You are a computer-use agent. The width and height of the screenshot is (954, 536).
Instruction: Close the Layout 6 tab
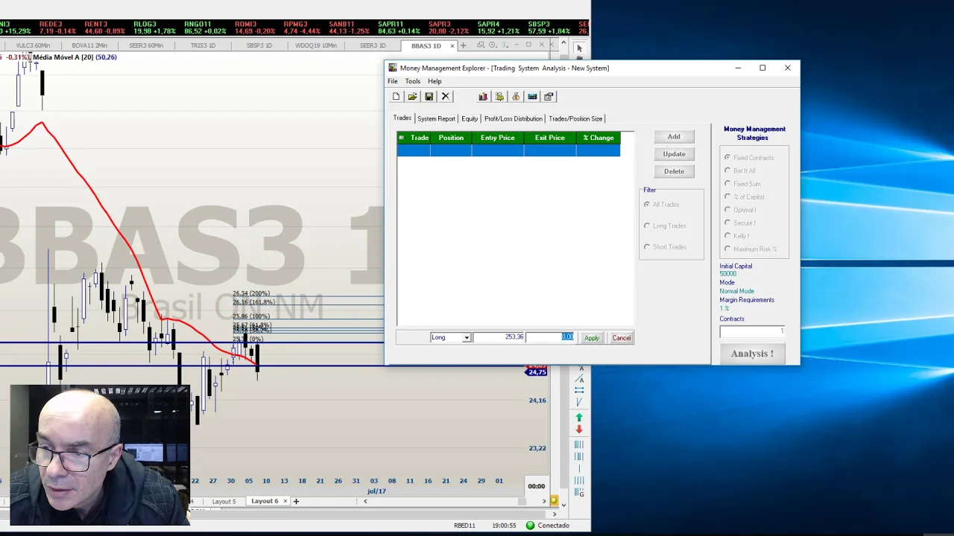tap(285, 501)
